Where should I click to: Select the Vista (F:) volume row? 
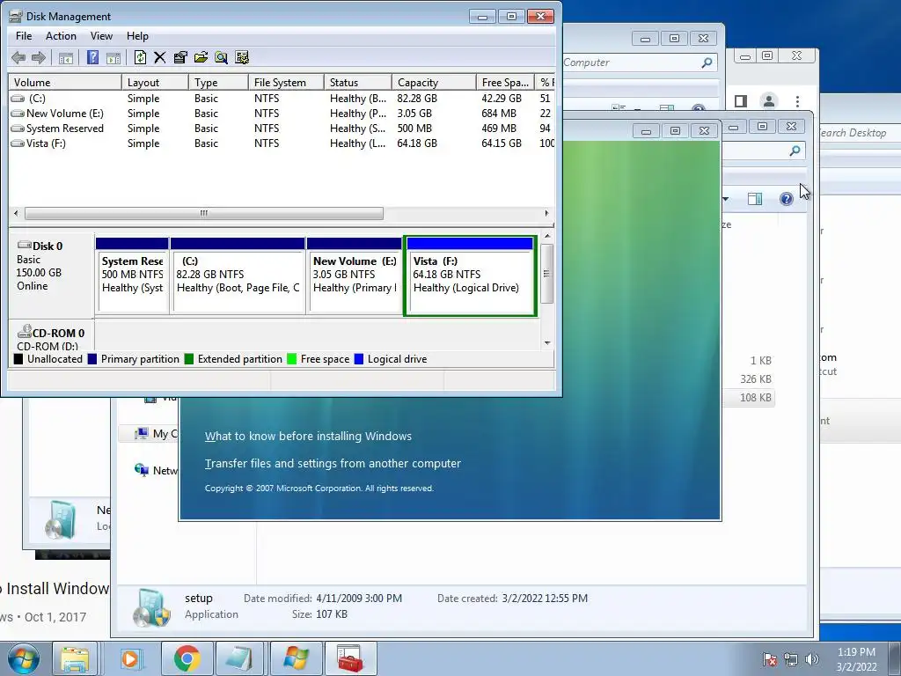click(x=282, y=143)
